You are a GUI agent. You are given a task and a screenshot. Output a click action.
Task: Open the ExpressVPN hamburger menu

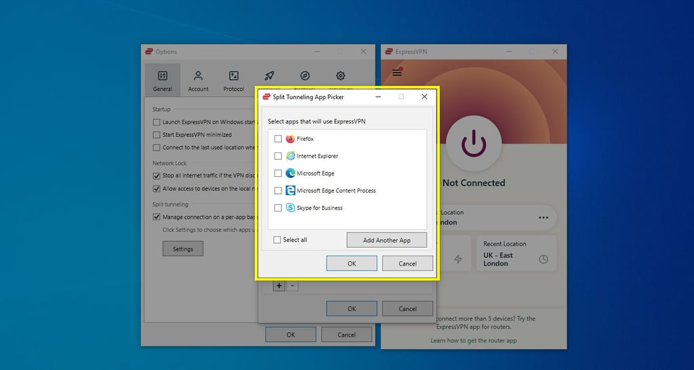[x=397, y=72]
